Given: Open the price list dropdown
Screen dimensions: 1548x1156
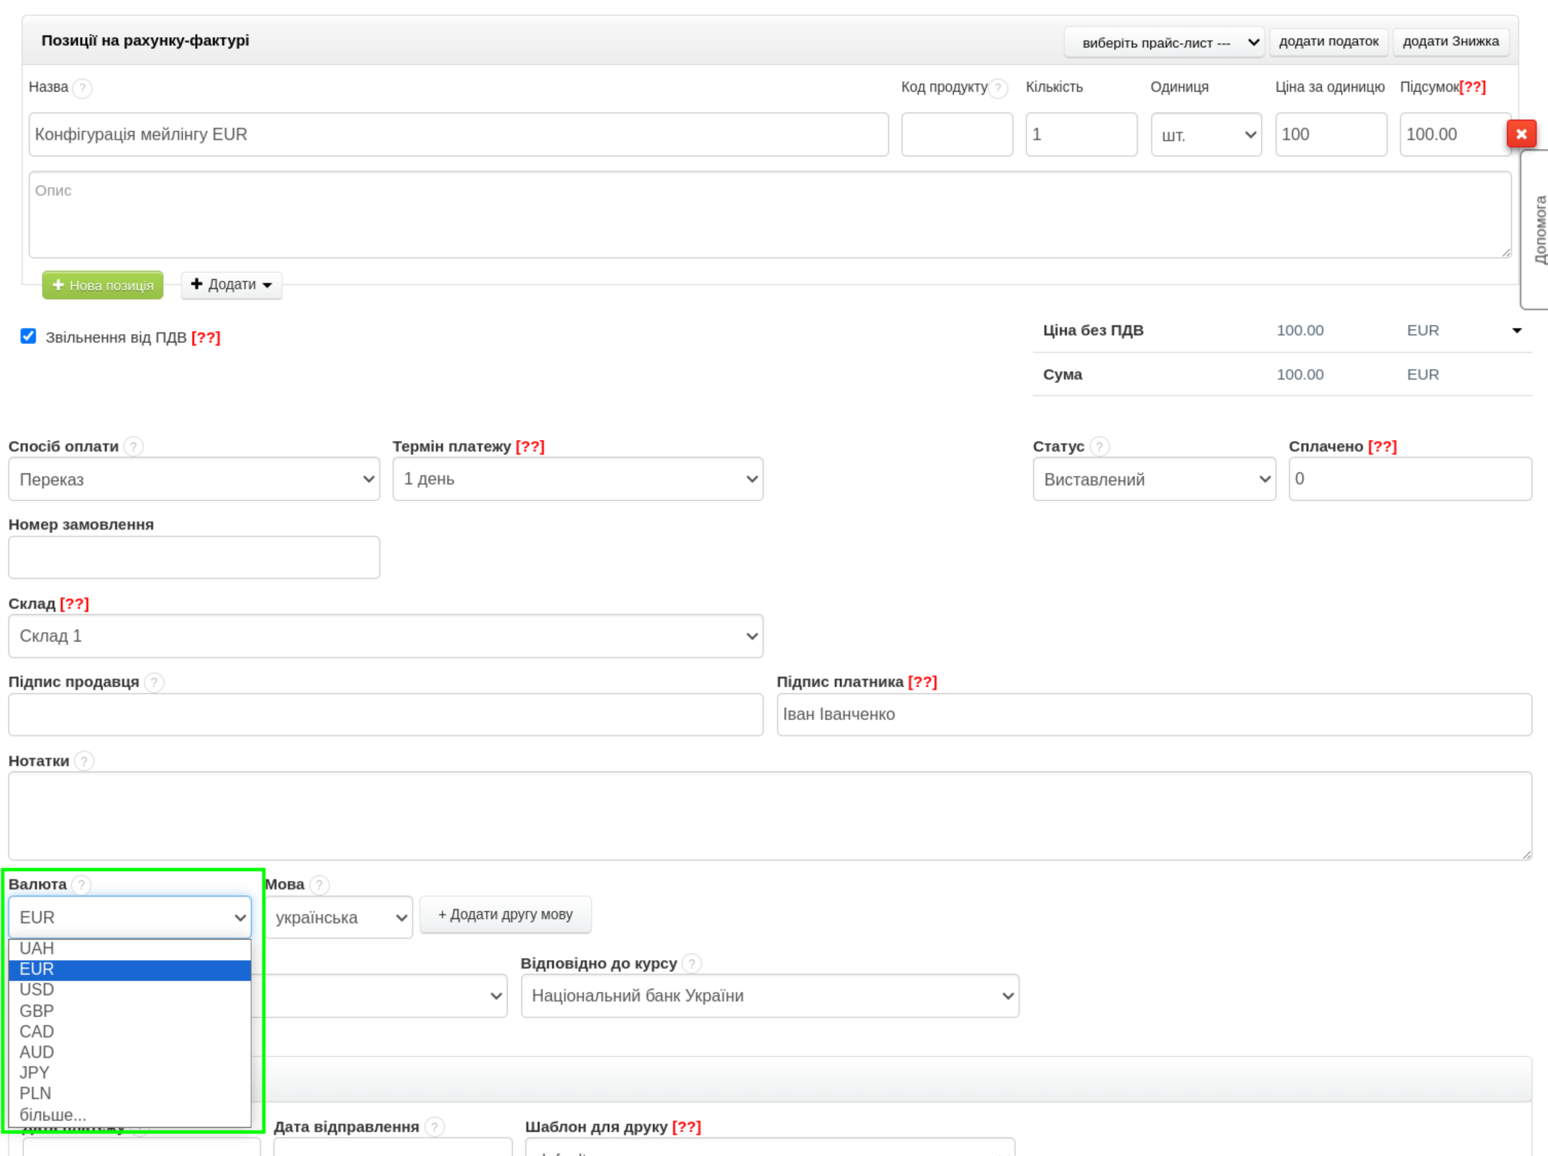Looking at the screenshot, I should point(1164,42).
